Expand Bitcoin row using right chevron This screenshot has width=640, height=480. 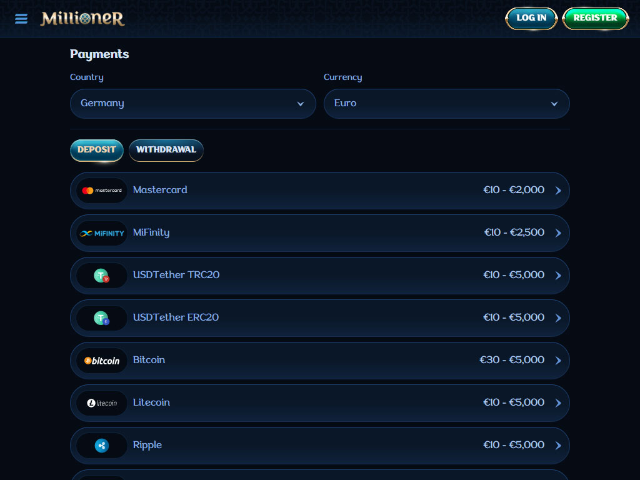point(558,361)
